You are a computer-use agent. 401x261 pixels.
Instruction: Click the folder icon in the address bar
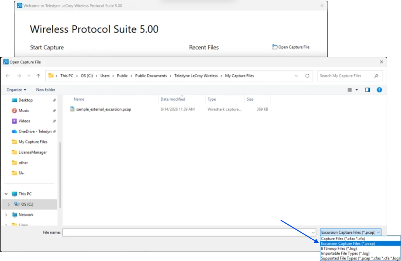(51, 76)
